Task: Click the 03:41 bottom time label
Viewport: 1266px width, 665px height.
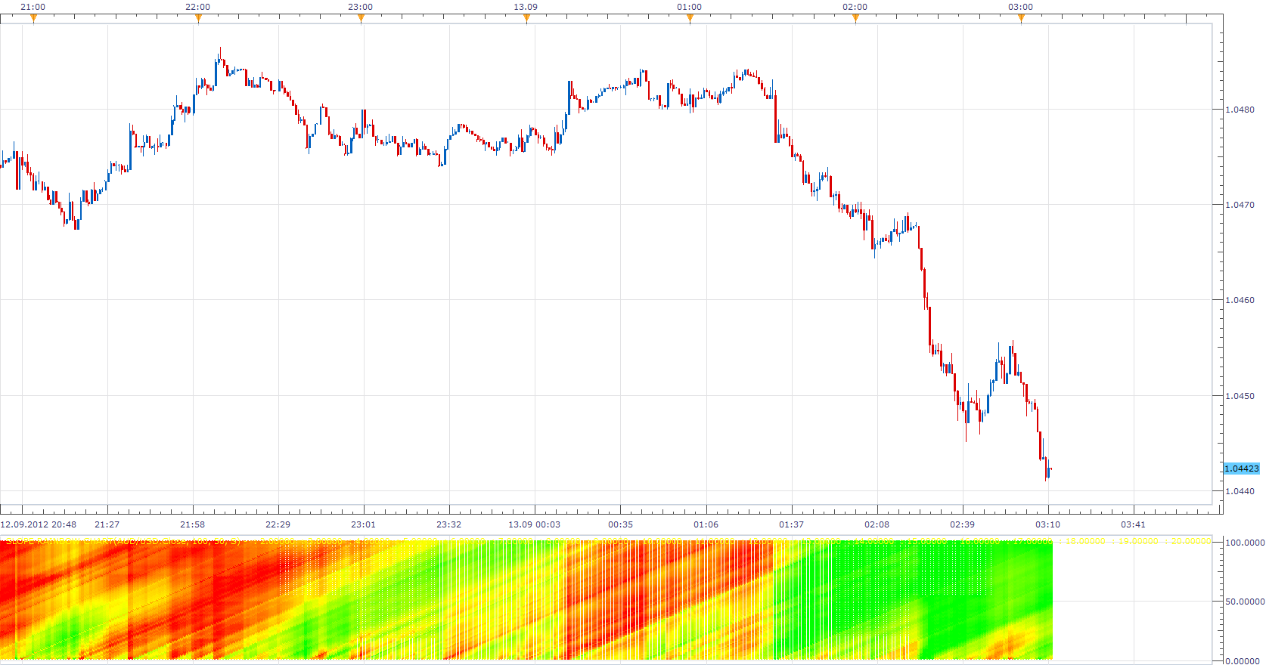Action: click(x=1133, y=524)
